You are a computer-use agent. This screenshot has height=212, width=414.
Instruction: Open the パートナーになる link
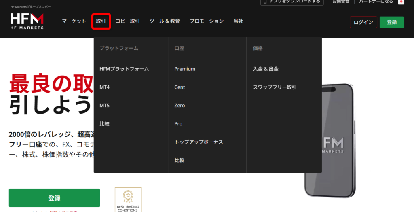(x=376, y=2)
